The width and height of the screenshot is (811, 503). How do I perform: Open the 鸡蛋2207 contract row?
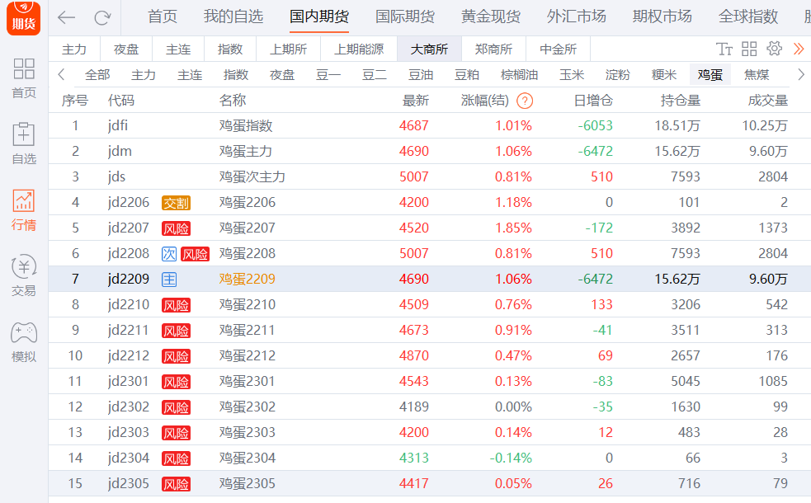(248, 228)
